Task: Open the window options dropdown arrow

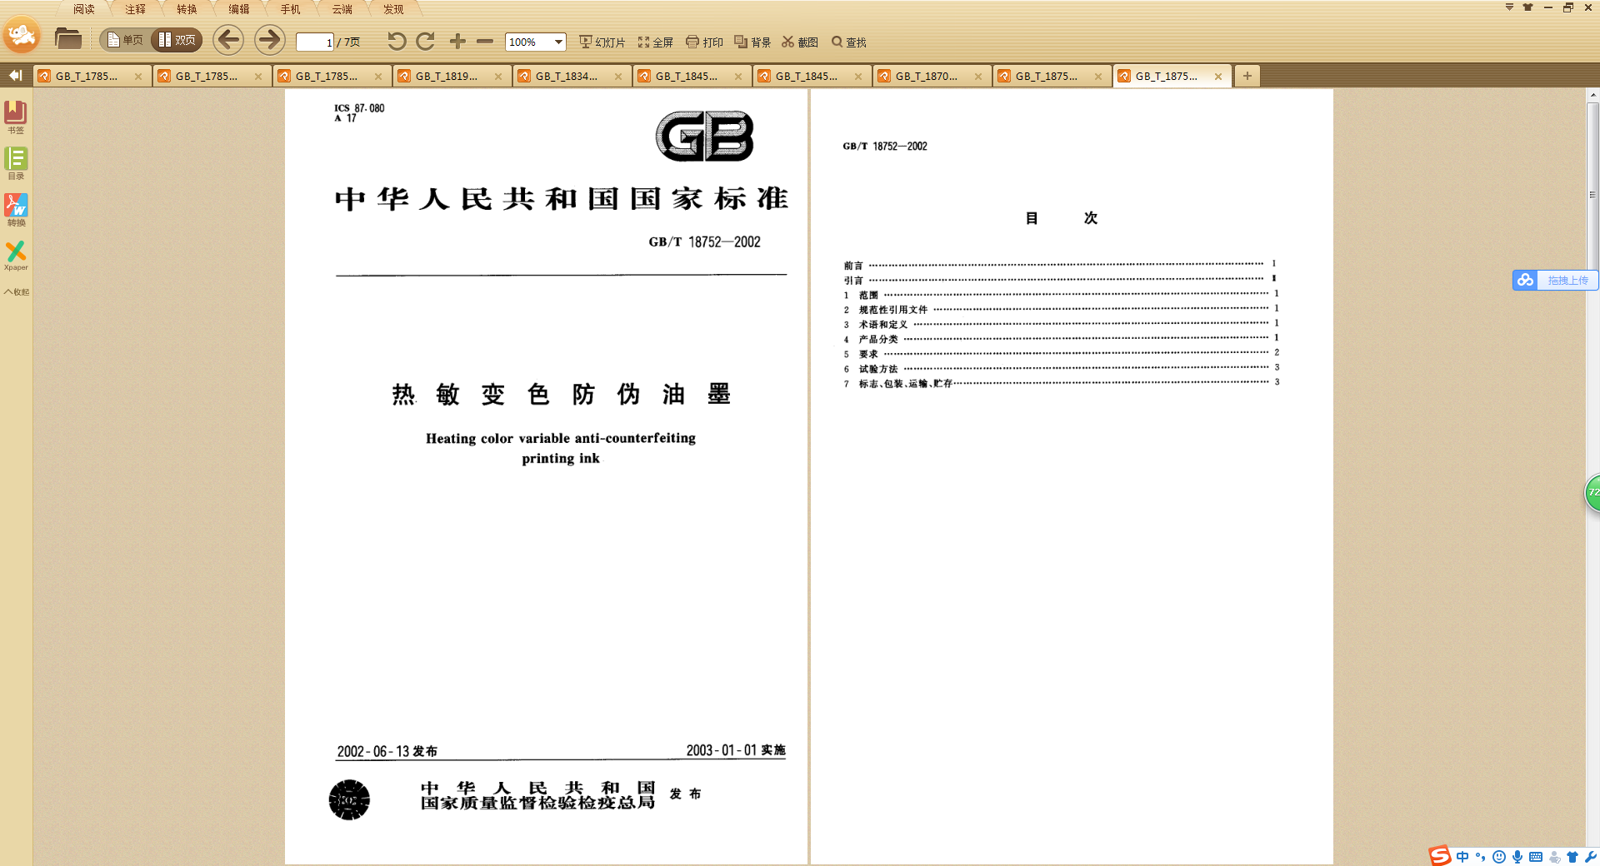Action: click(x=1509, y=7)
